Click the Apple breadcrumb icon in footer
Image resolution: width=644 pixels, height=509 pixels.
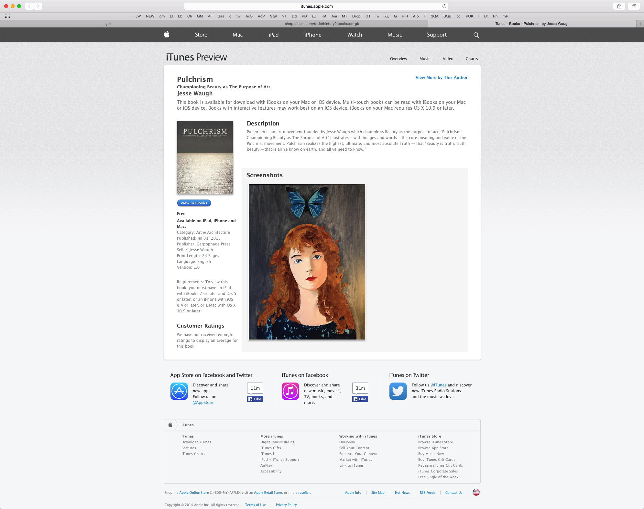(x=170, y=425)
